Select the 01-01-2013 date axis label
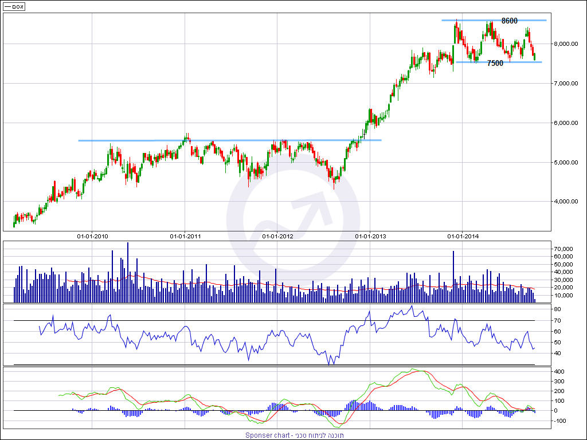The image size is (587, 440). coord(370,235)
